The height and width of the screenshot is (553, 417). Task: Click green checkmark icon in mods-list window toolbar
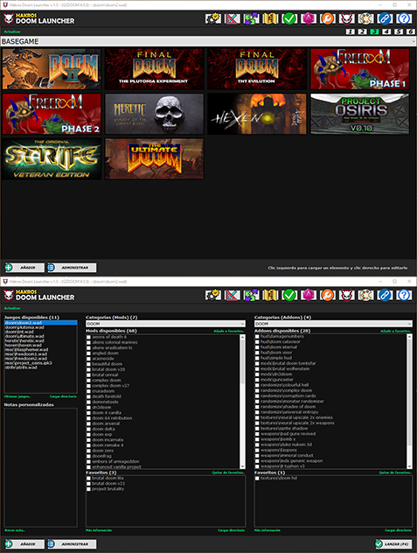click(289, 295)
